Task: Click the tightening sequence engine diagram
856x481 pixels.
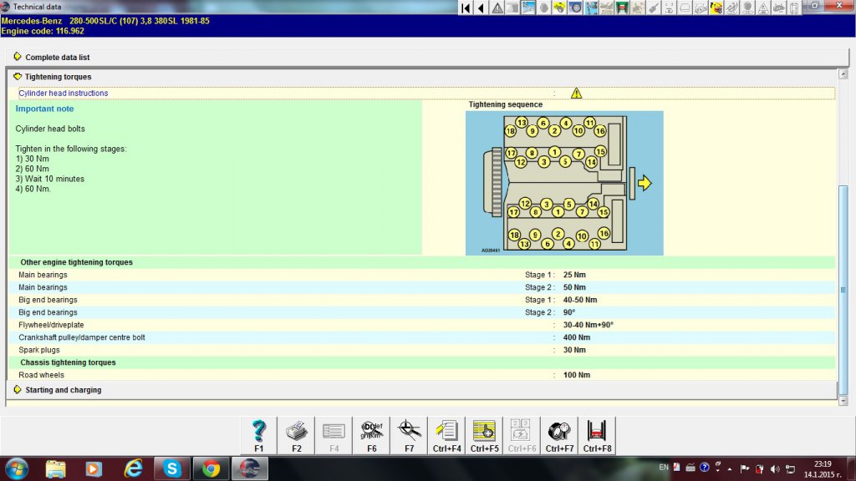Action: pos(564,183)
